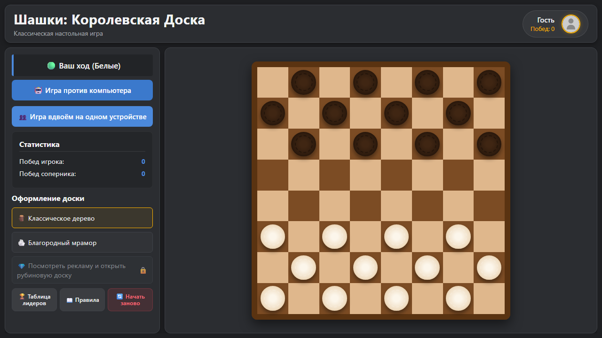The height and width of the screenshot is (338, 602).
Task: Click rightmost black checker in top board row
Action: coord(489,82)
